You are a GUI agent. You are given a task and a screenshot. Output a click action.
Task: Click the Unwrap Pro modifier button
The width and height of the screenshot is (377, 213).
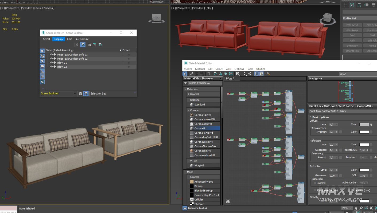[x=352, y=51]
